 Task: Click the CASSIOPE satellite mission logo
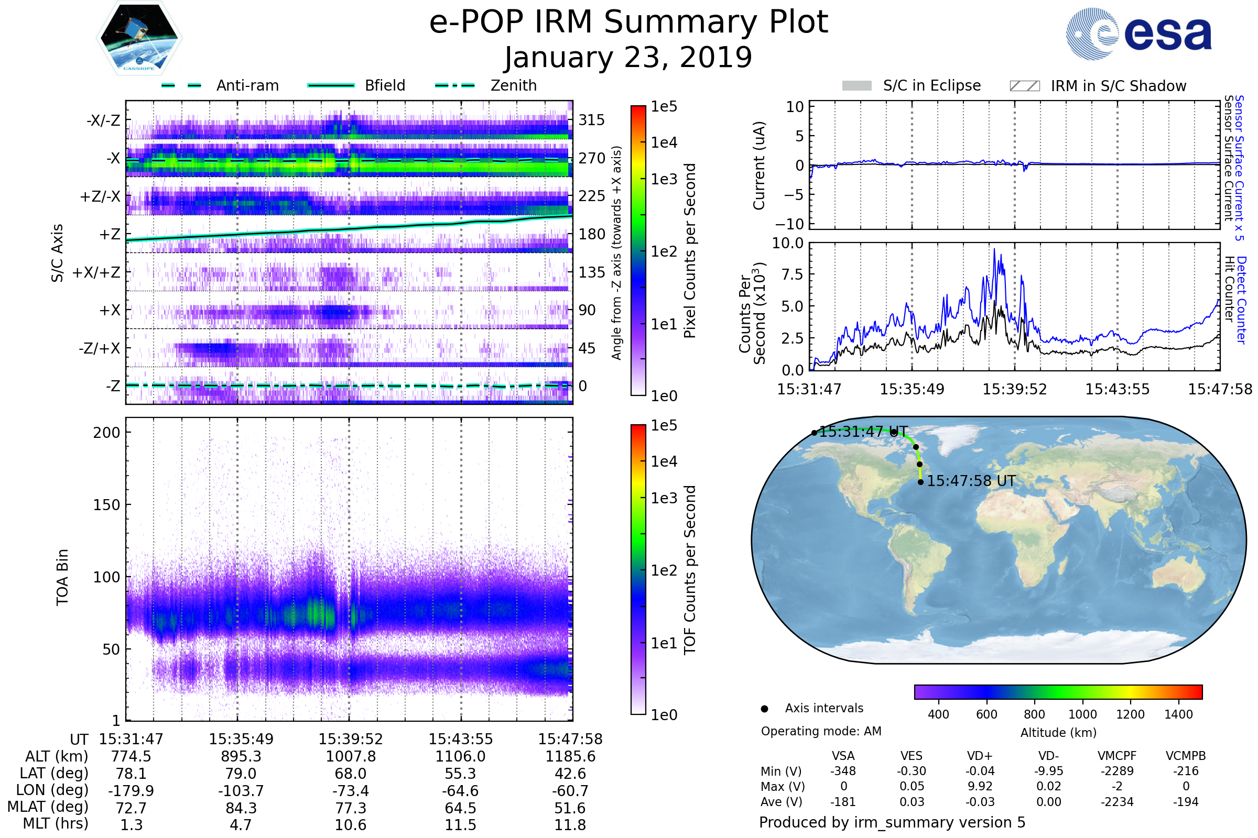(139, 38)
